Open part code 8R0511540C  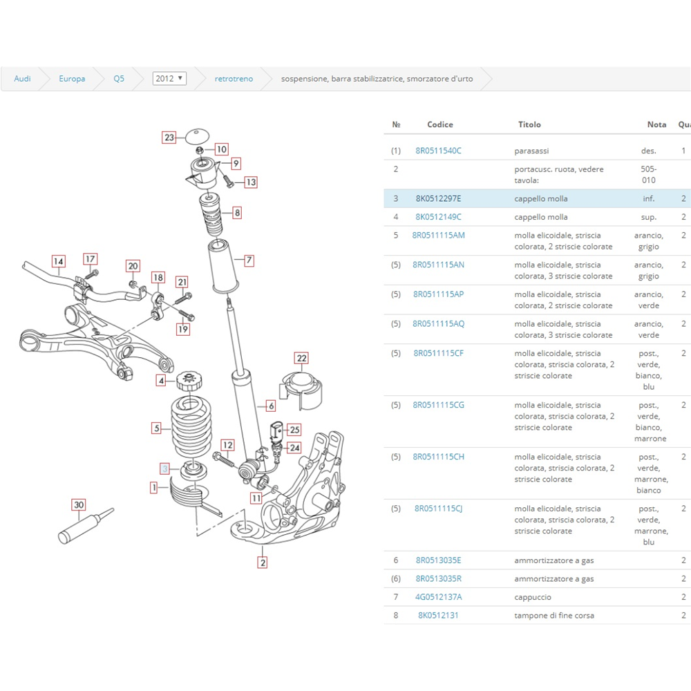click(x=439, y=151)
